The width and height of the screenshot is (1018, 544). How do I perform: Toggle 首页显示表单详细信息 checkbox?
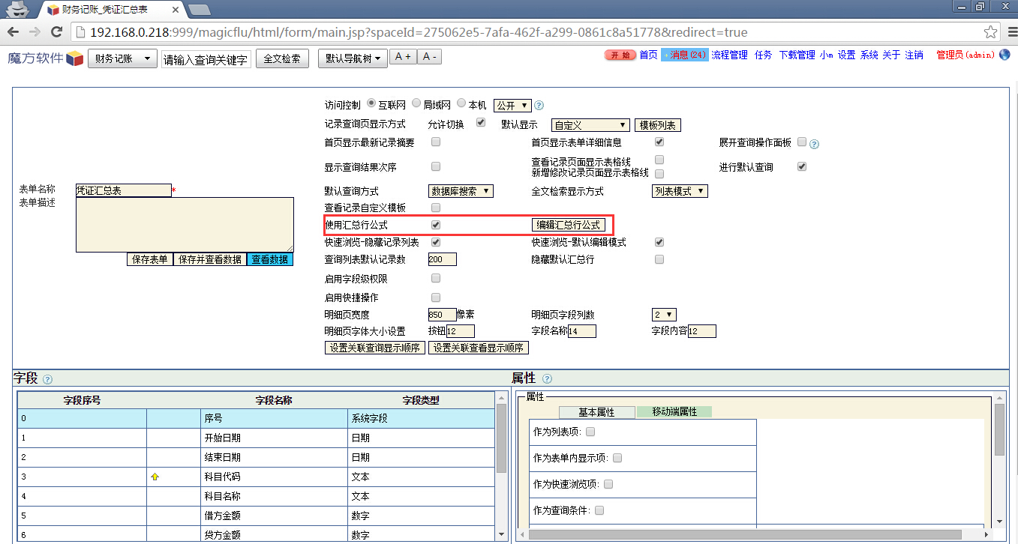[659, 142]
